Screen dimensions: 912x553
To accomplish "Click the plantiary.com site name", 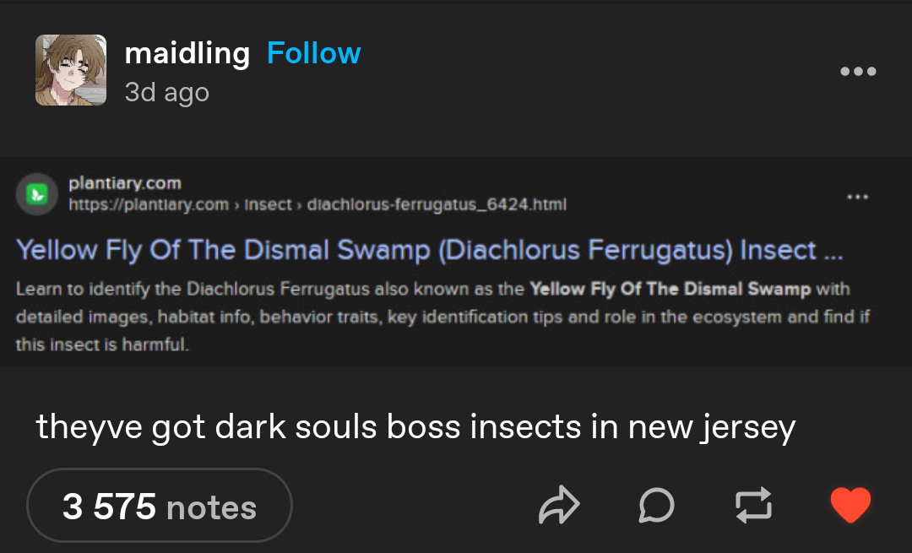I will (x=125, y=183).
